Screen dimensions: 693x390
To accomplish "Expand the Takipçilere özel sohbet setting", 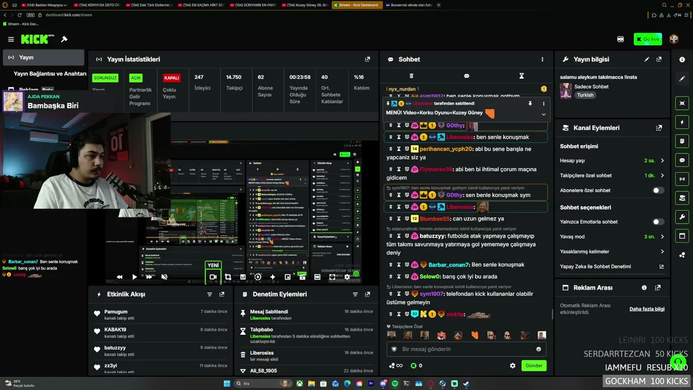I will (662, 175).
